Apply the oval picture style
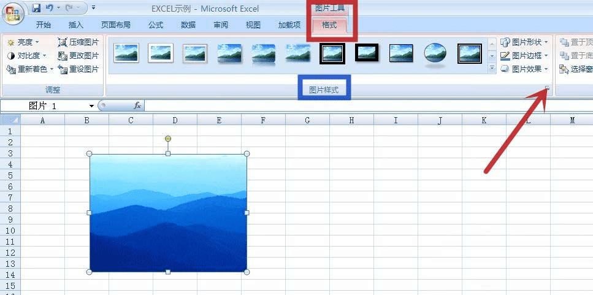 pyautogui.click(x=435, y=53)
